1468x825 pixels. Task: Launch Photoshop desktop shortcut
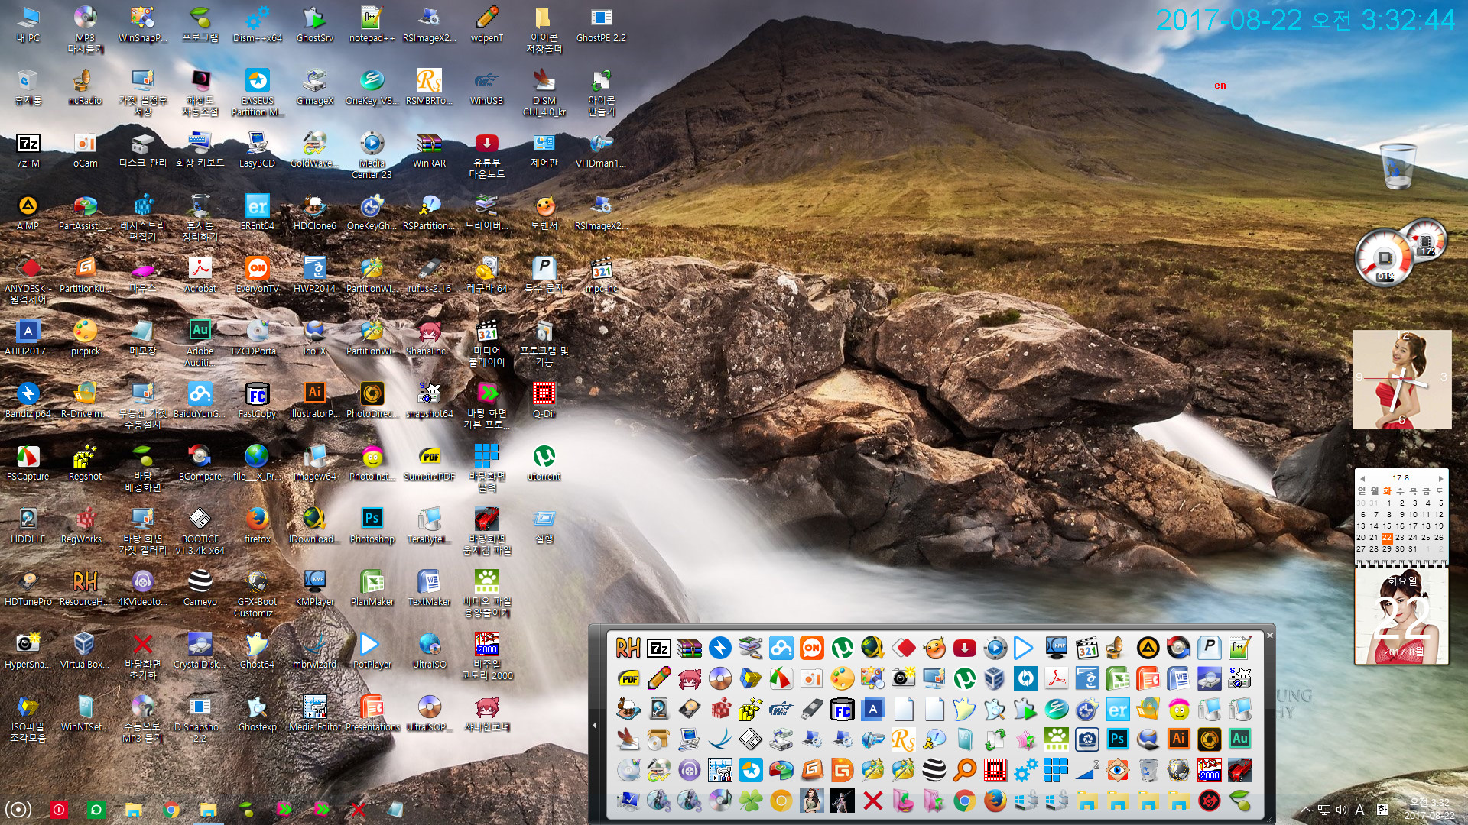coord(372,526)
